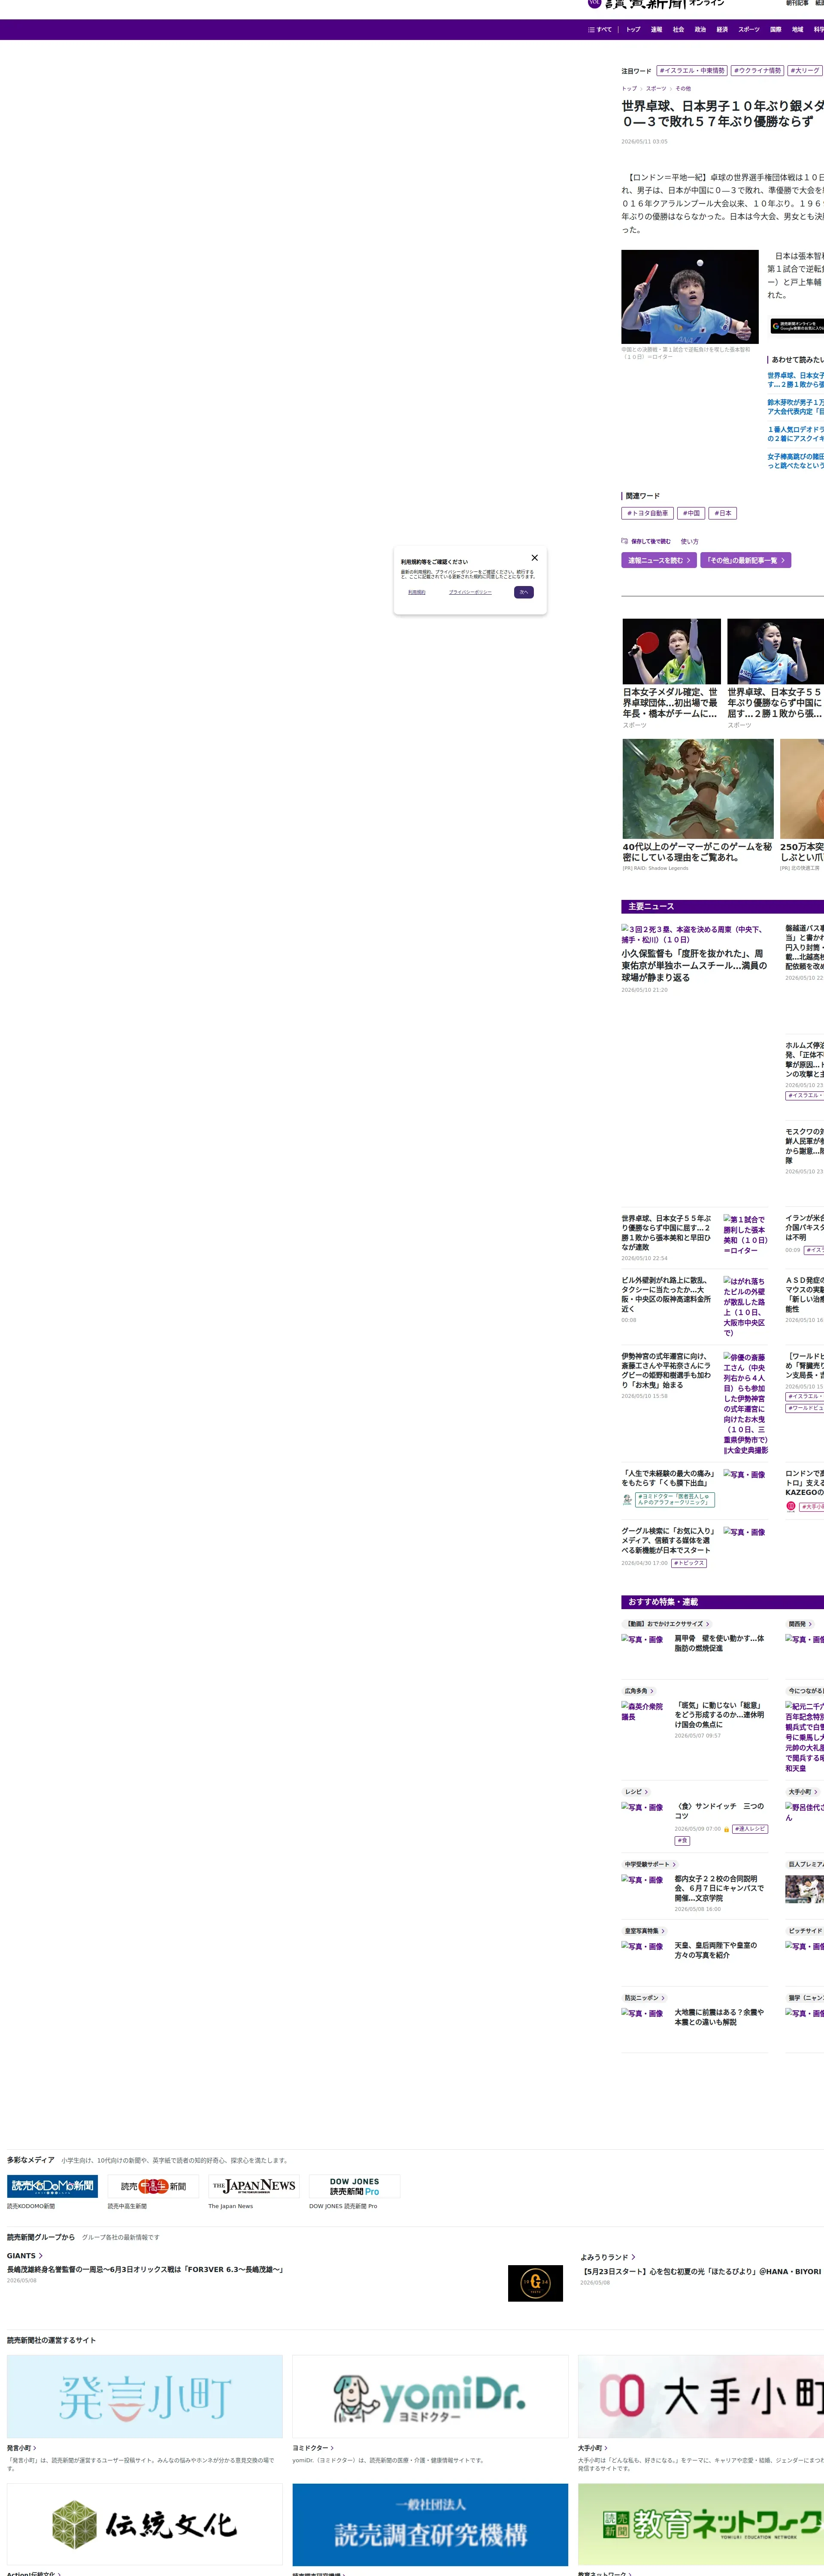Expand the 防災ニッポン section
This screenshot has height=2576, width=824.
click(x=644, y=1998)
